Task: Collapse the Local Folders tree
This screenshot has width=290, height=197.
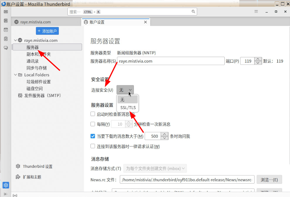Action: [15, 75]
